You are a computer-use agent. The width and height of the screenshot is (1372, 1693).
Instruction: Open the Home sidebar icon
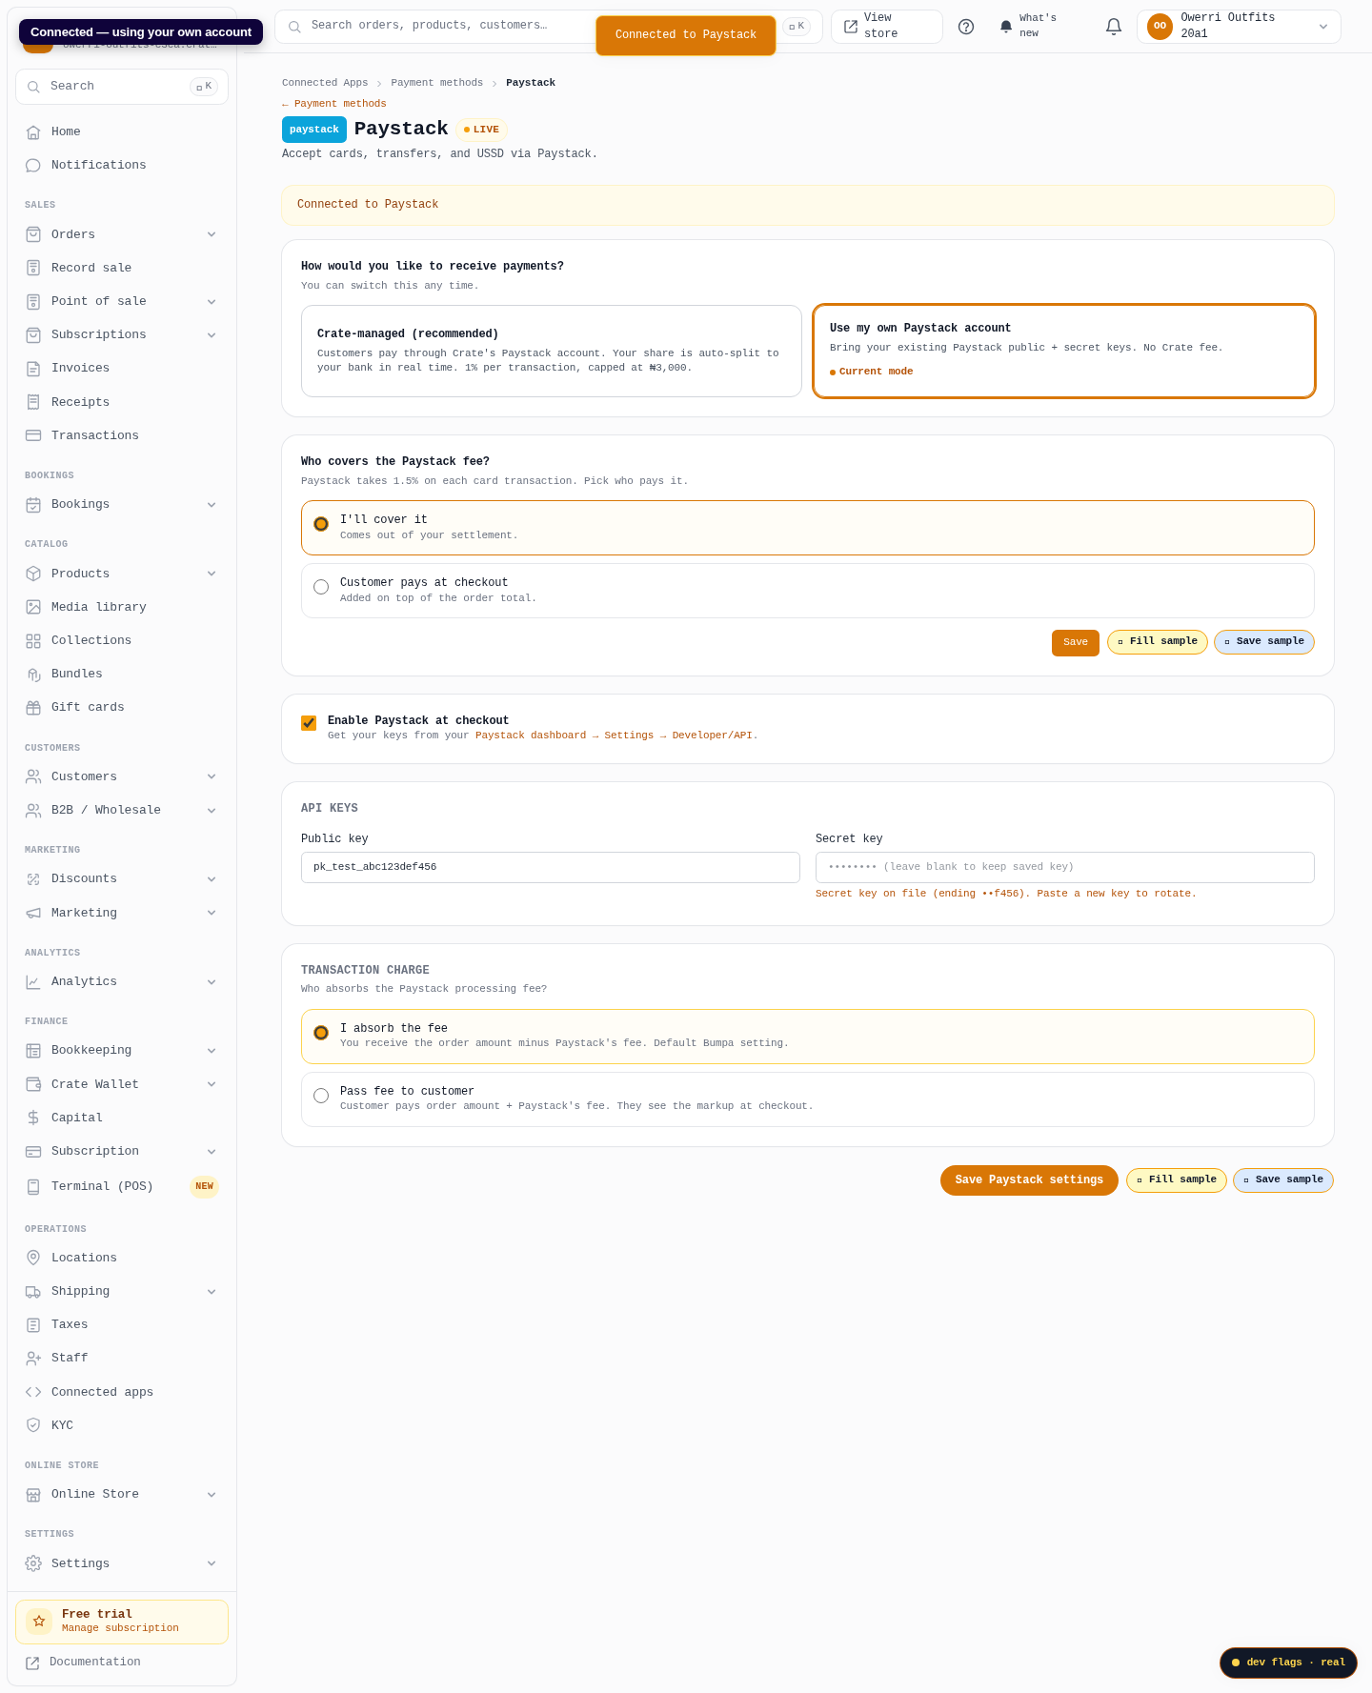(33, 131)
